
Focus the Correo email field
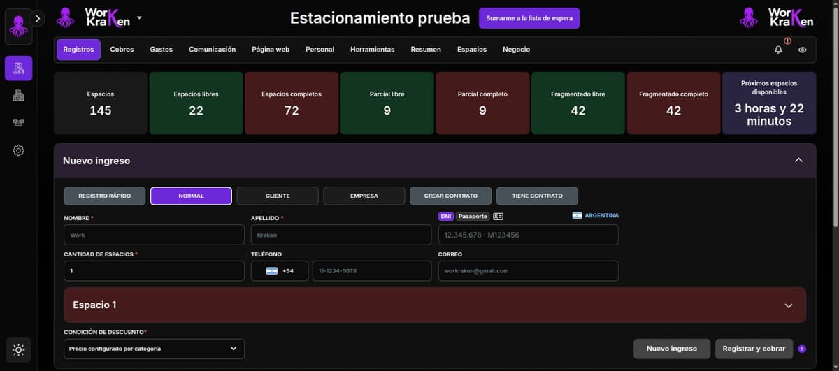(x=529, y=270)
